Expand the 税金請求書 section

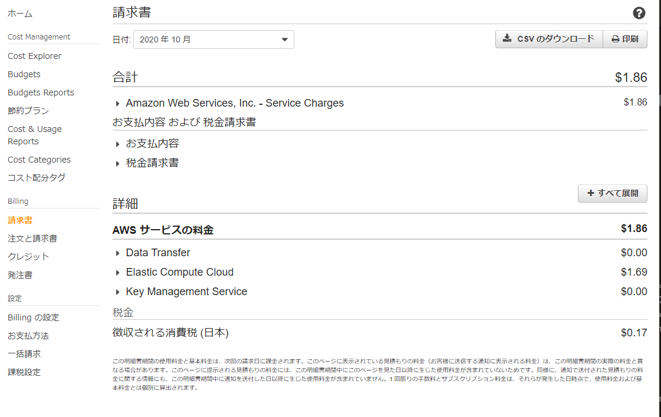(x=147, y=163)
